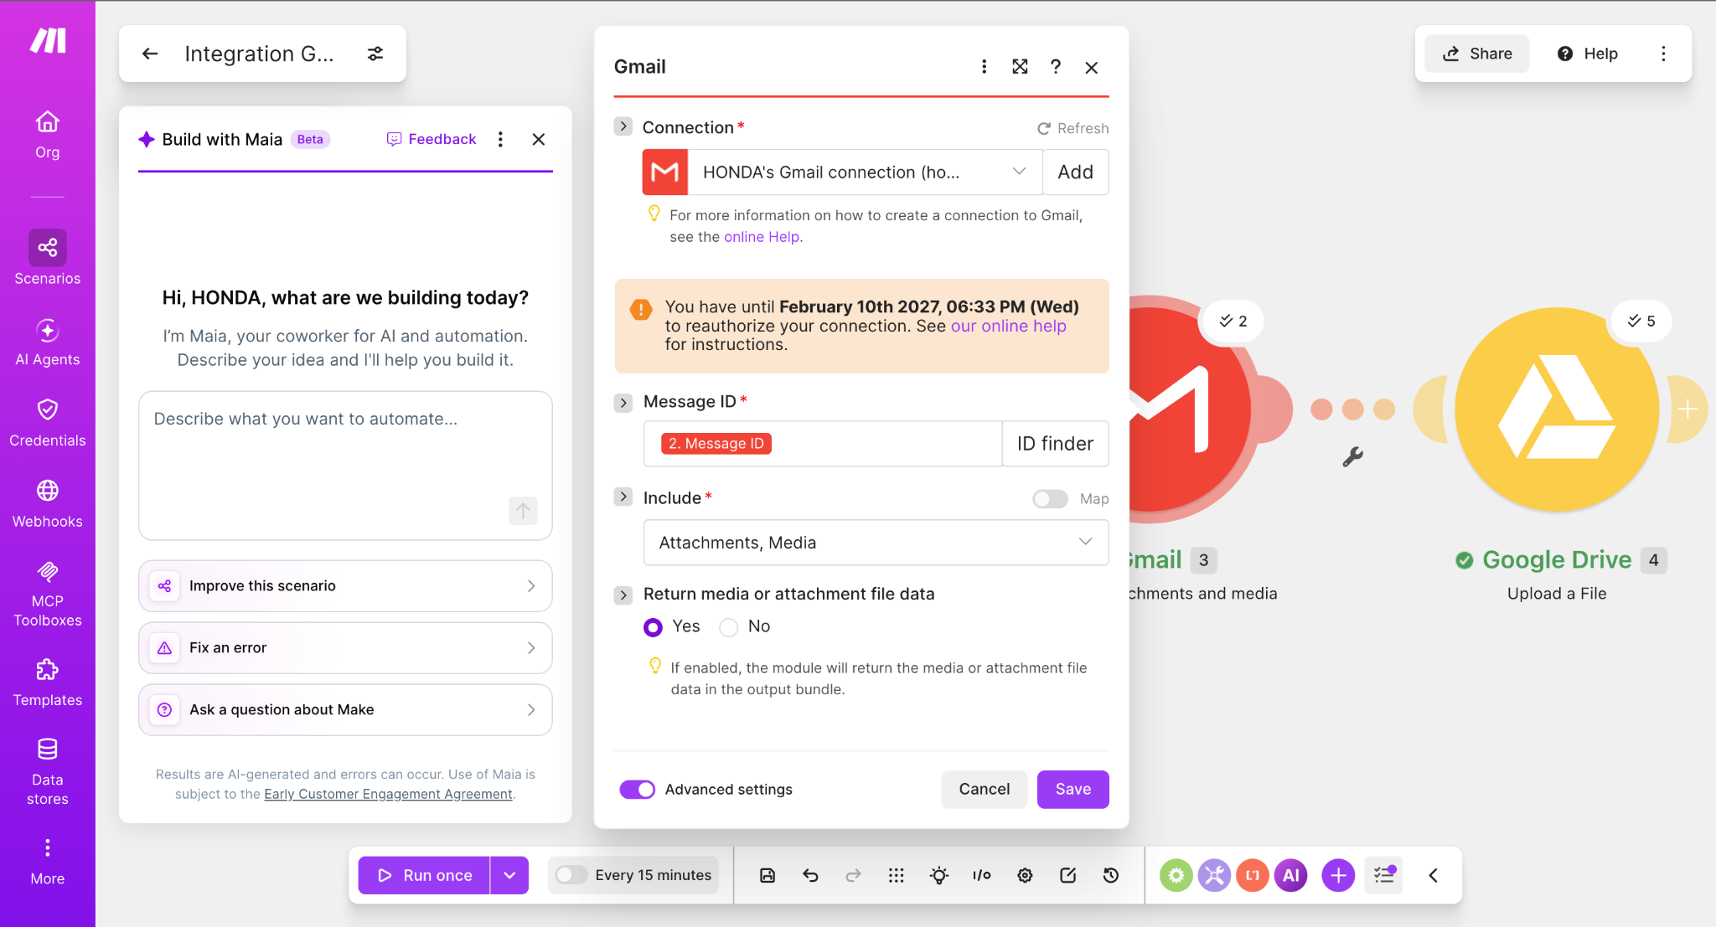Image resolution: width=1716 pixels, height=927 pixels.
Task: Open the checklist icon in bottom toolbar
Action: 1384,875
